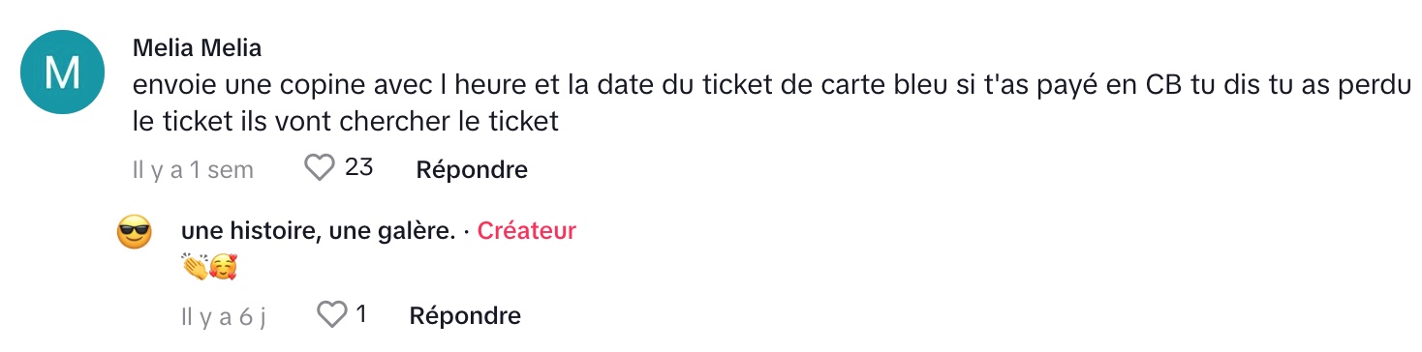This screenshot has height=352, width=1422.
Task: Click the 'Il y a 6 j' timestamp
Action: tap(224, 316)
